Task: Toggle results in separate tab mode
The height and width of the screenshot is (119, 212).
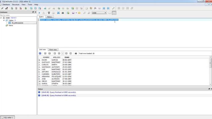Action: (x=110, y=13)
